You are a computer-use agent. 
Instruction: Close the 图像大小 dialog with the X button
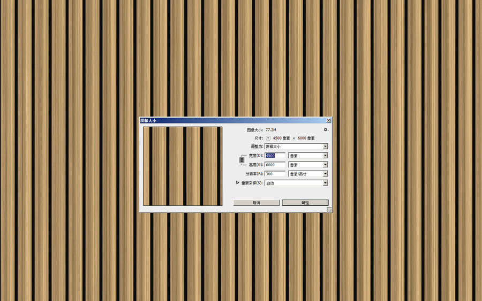point(328,120)
